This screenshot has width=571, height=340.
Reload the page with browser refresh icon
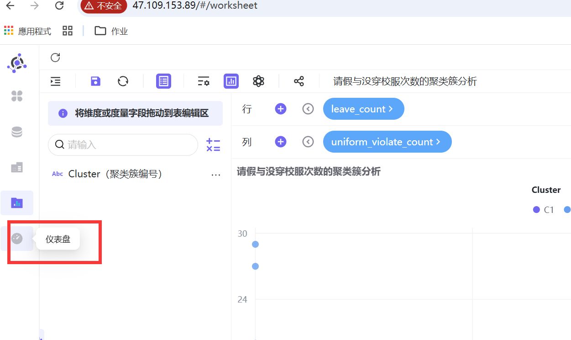[59, 6]
